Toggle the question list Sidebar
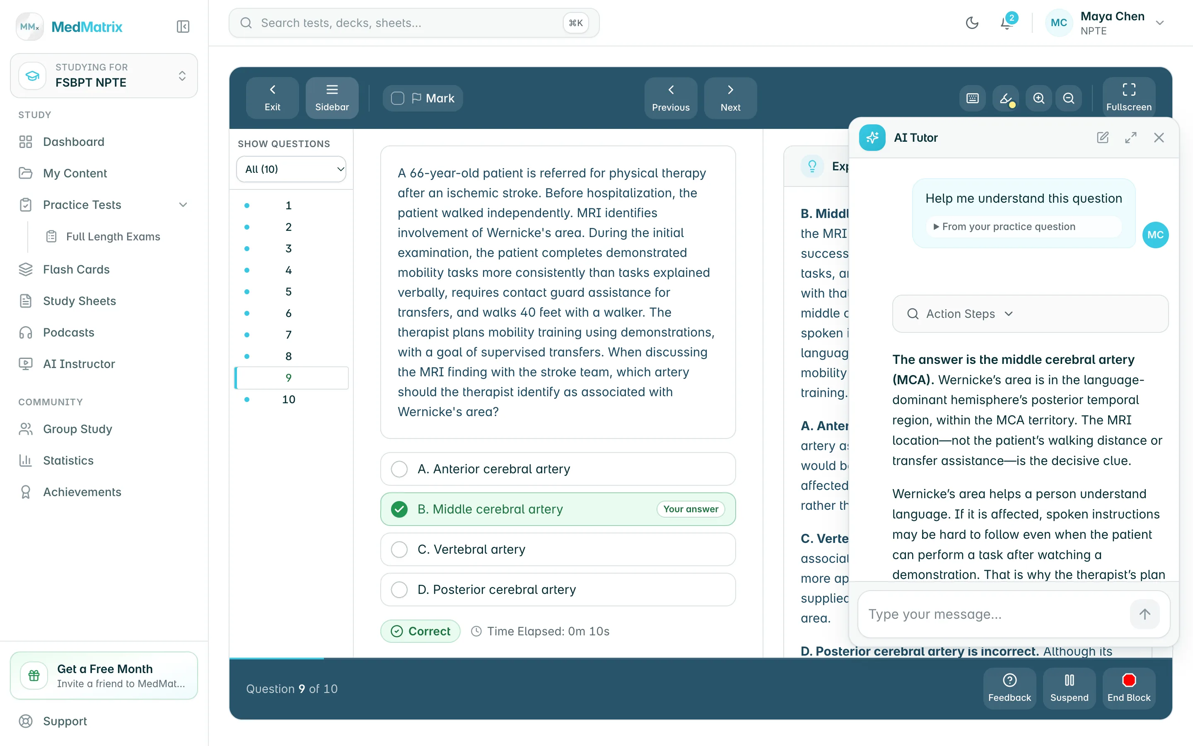 tap(332, 97)
